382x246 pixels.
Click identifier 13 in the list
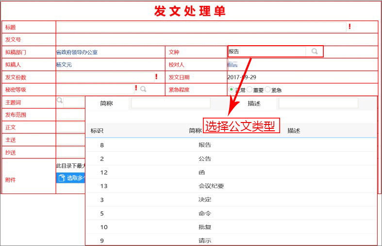[x=104, y=186]
